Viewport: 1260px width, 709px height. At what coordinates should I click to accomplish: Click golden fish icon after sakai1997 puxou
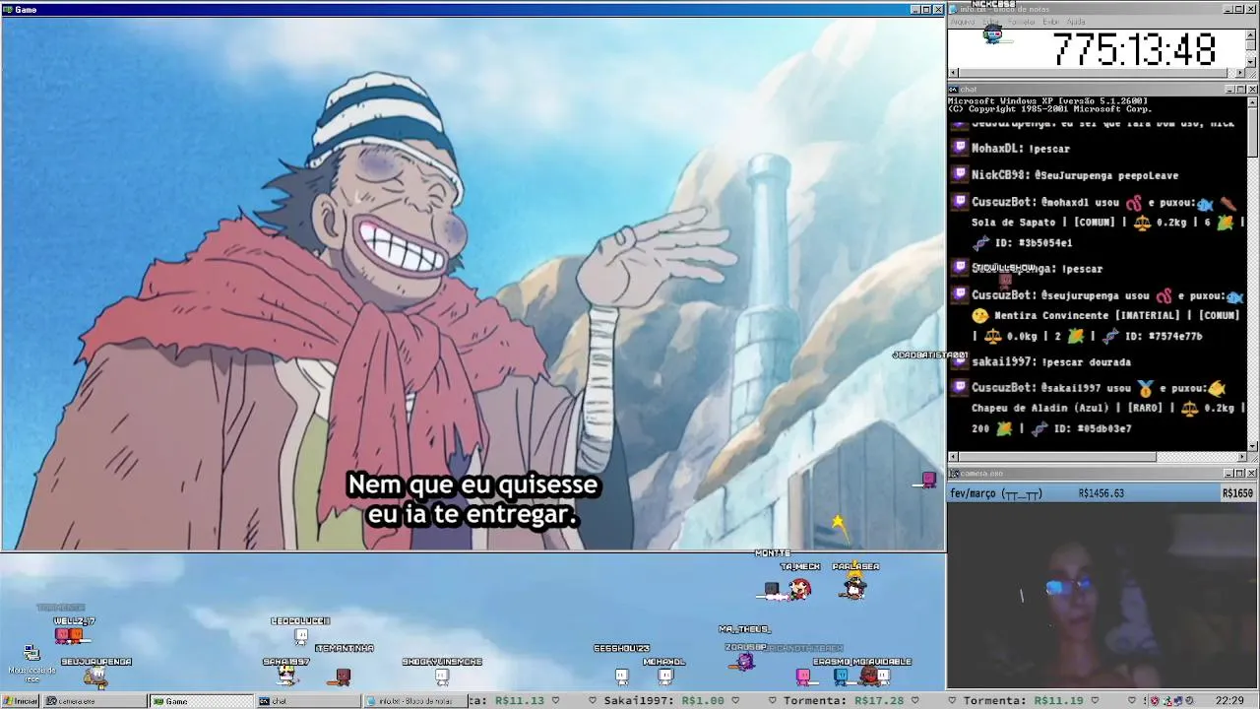[x=1217, y=388]
